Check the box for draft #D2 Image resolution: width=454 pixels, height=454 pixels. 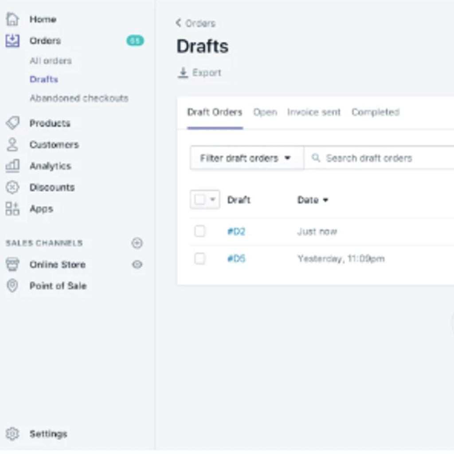[x=200, y=231]
